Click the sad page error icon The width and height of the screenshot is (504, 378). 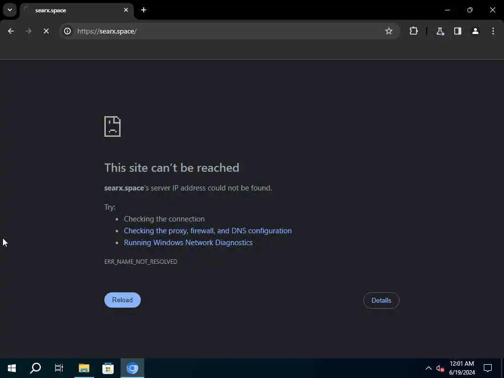pos(113,126)
